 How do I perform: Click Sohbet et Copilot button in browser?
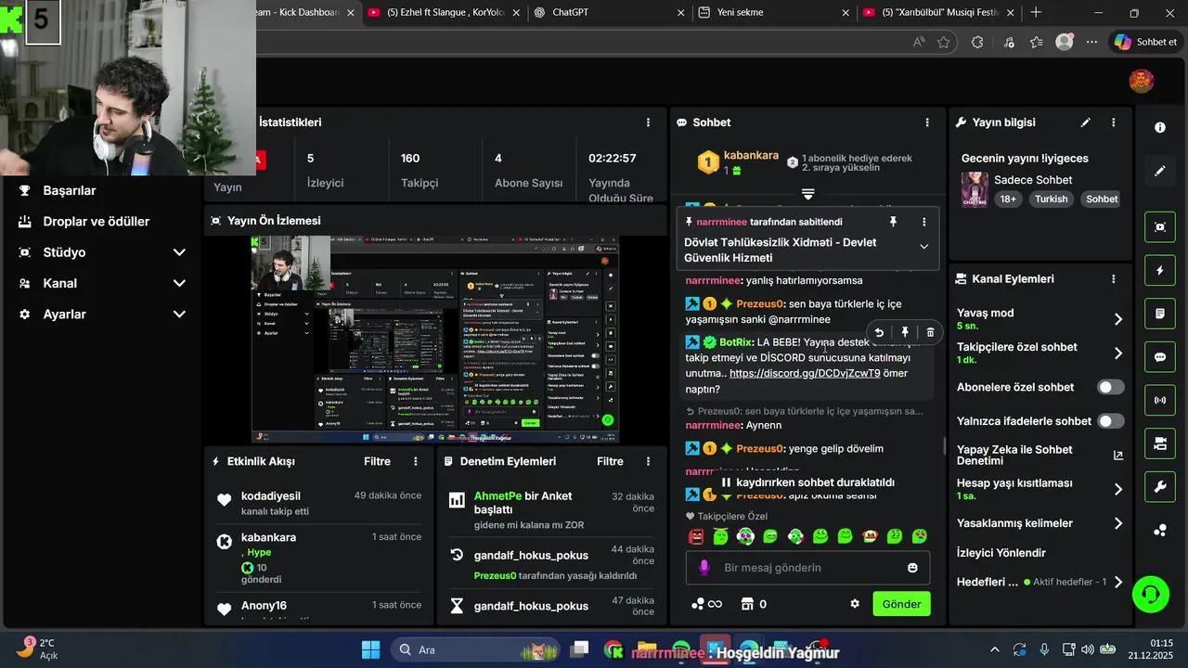[x=1146, y=42]
